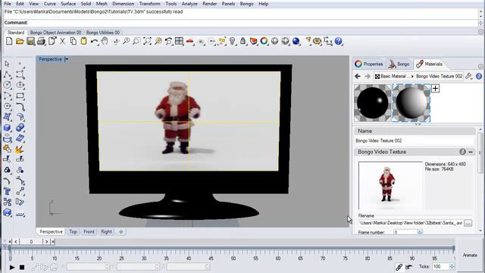Image resolution: width=485 pixels, height=273 pixels.
Task: Select the black material sphere thumbnail
Action: (x=373, y=103)
